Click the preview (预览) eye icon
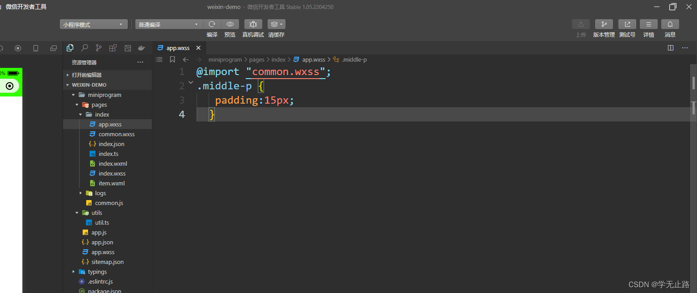697x293 pixels. coord(230,24)
